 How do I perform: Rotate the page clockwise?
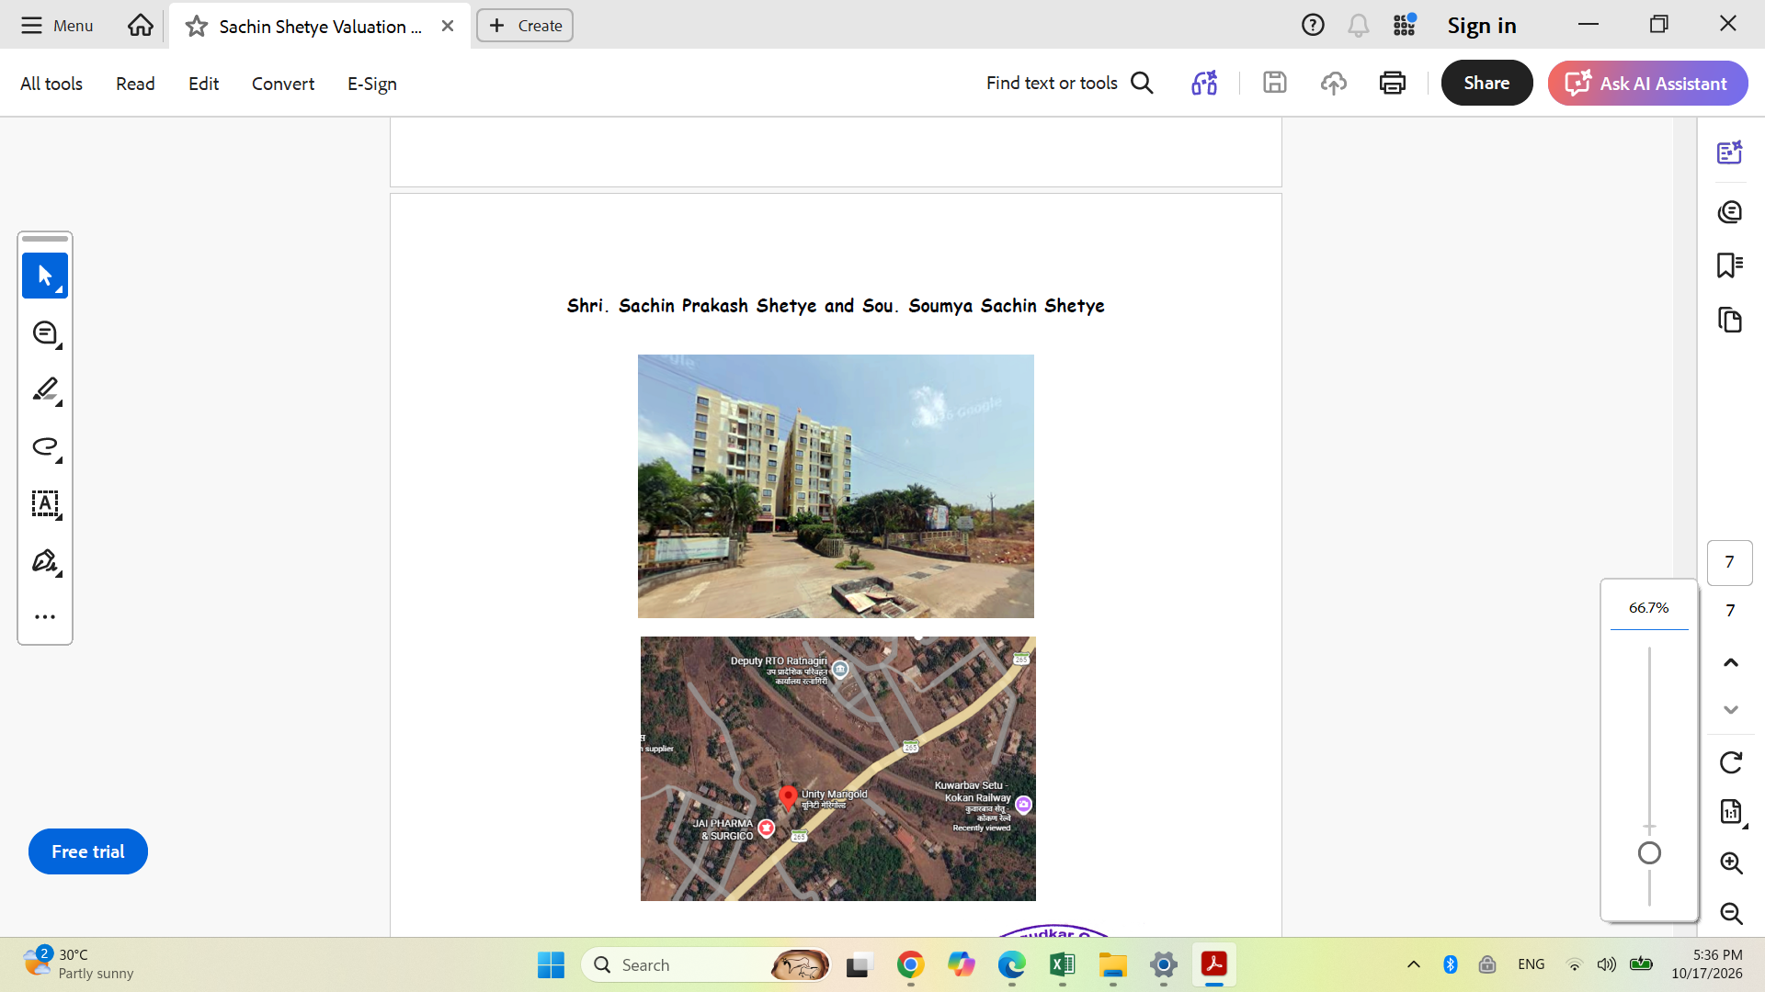(1731, 762)
